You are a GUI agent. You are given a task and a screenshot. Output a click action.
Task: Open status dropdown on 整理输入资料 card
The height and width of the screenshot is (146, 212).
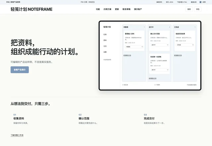(x=134, y=47)
